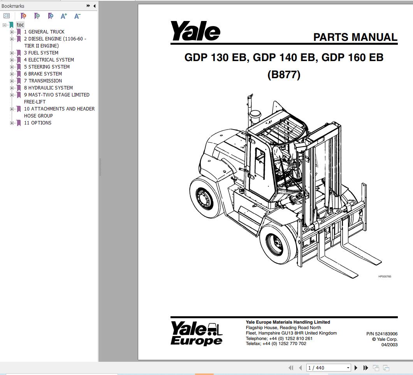Open bookmark 5 STEERING SYSTEM
Screen dimensions: 413x375
47,67
